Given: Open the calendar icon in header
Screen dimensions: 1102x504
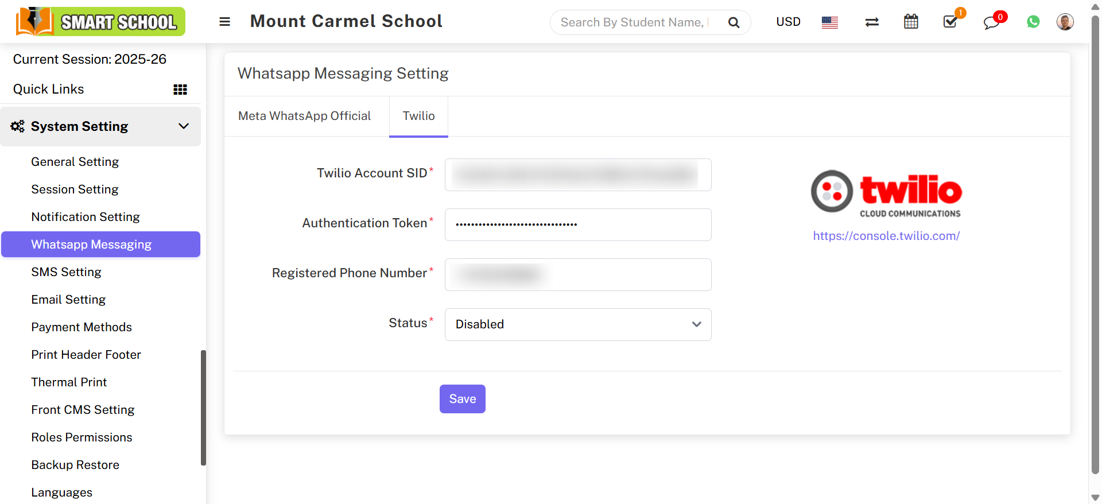Looking at the screenshot, I should click(x=911, y=22).
